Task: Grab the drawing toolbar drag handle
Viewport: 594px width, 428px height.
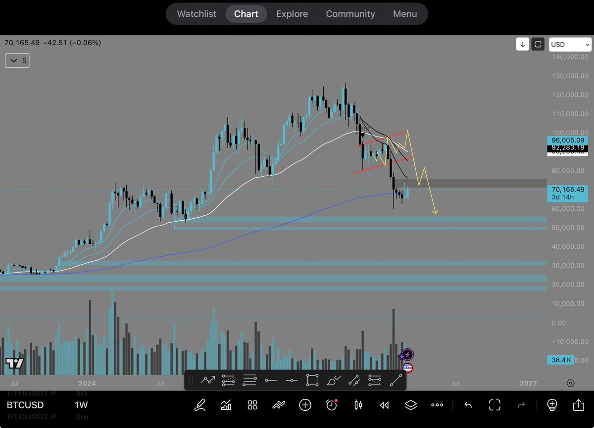Action: click(x=191, y=380)
